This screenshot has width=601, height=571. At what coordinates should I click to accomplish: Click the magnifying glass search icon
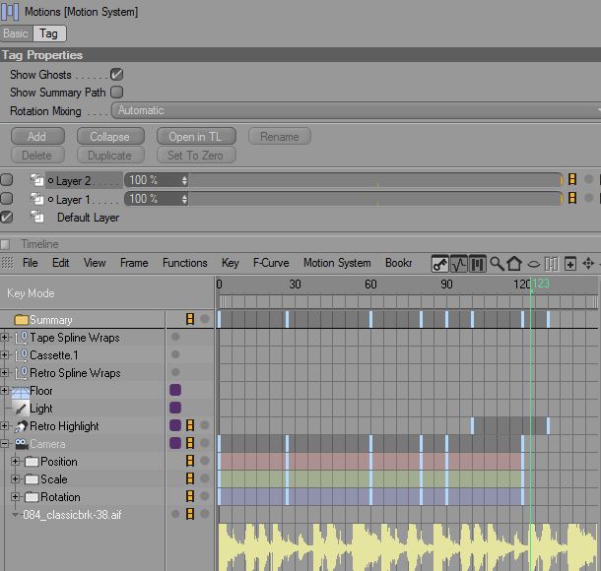point(497,264)
